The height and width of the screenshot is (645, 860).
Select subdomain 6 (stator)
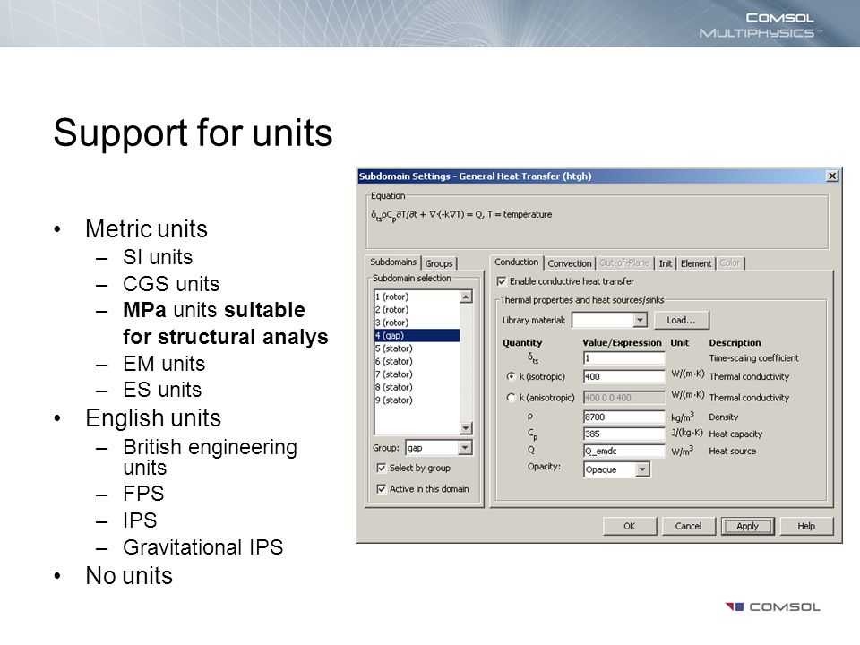[x=417, y=361]
